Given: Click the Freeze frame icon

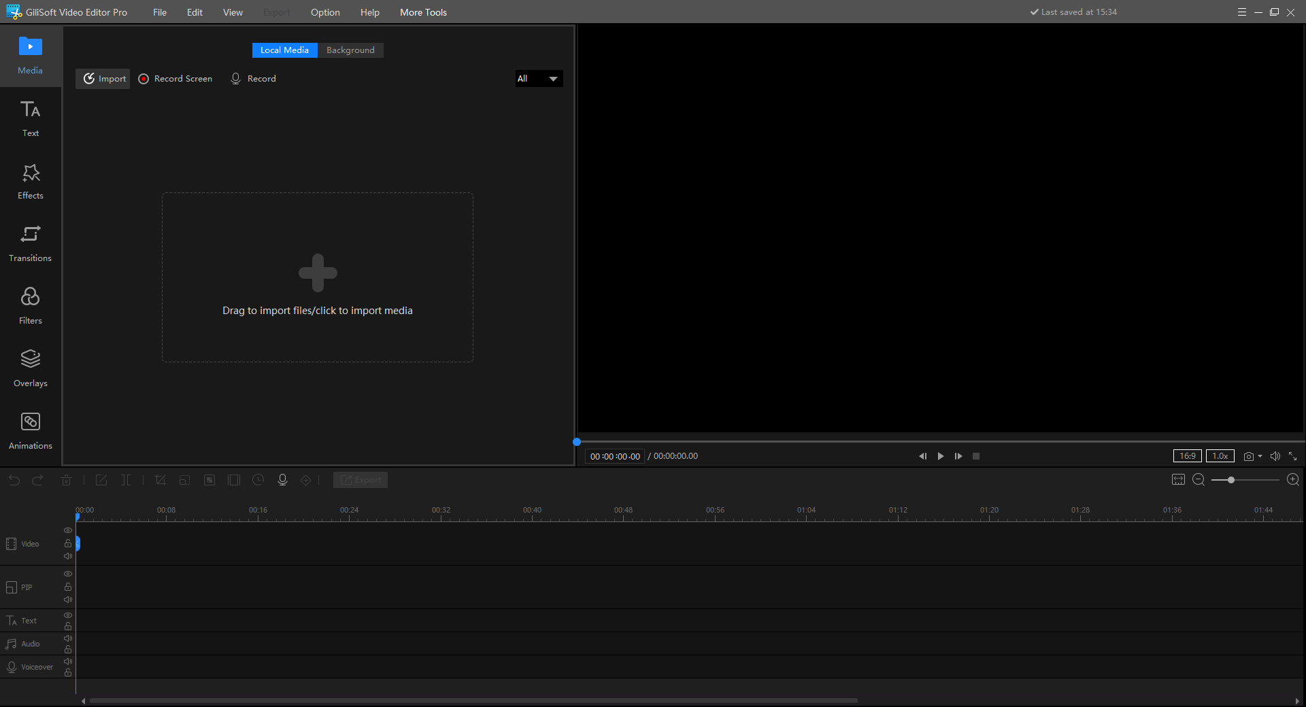Looking at the screenshot, I should pos(234,480).
